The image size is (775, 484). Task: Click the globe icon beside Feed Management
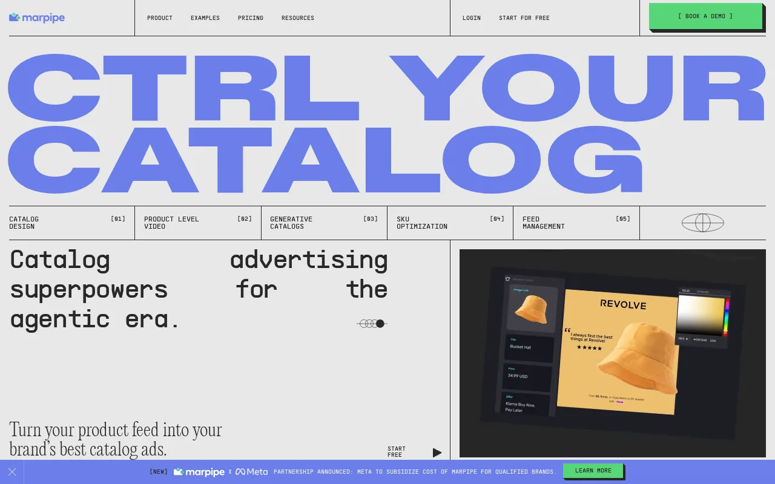point(703,223)
